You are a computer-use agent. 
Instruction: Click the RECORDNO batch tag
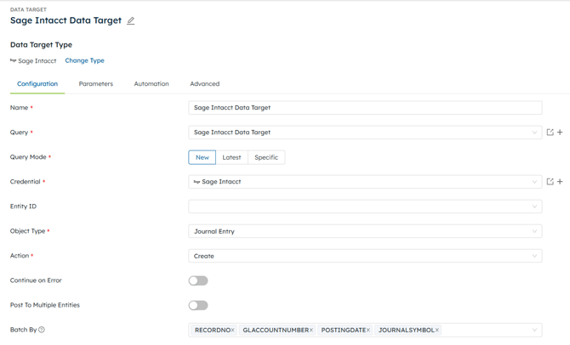[x=213, y=330]
